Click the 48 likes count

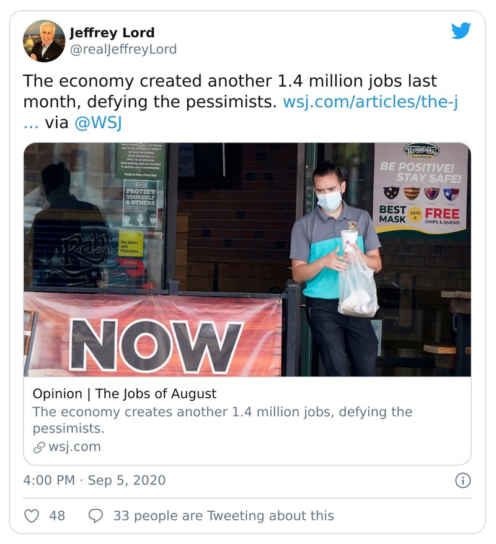pos(57,515)
